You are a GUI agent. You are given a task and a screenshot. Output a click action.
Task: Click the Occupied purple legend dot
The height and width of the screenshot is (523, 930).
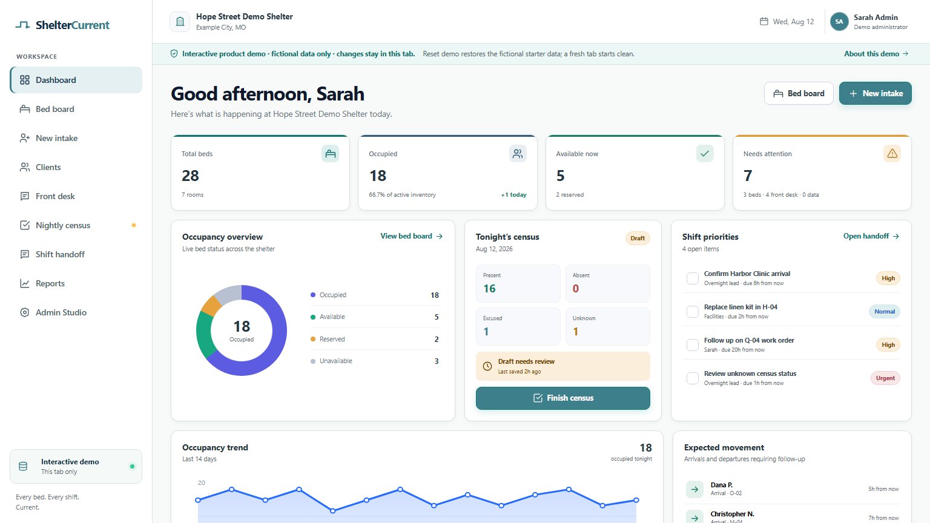coord(313,295)
